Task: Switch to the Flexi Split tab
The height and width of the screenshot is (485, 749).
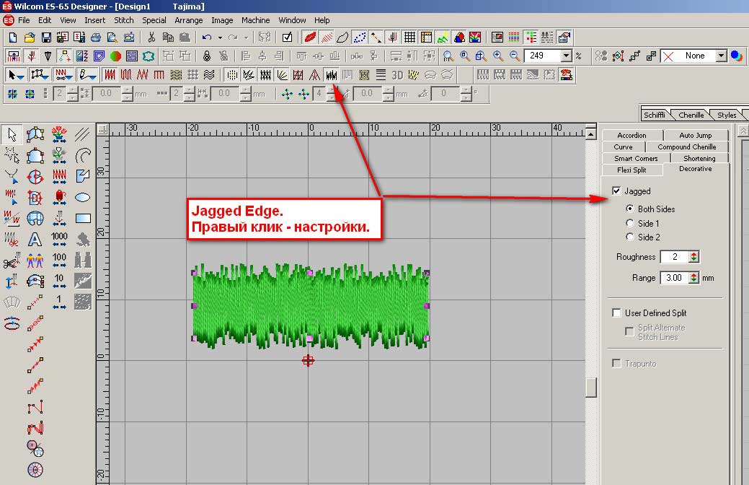Action: (x=631, y=170)
